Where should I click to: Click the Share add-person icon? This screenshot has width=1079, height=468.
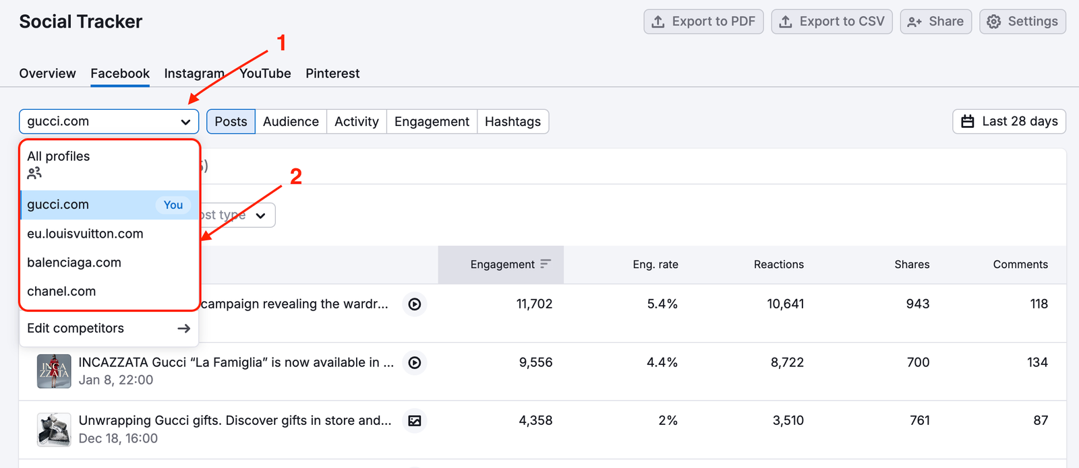coord(914,22)
